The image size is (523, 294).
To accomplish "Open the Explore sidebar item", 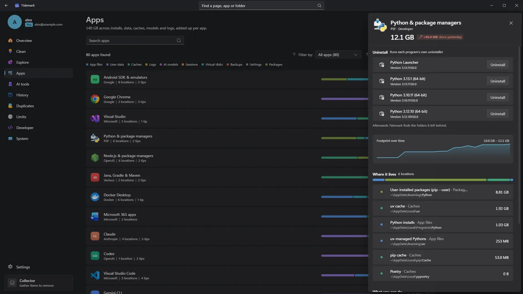I will [x=38, y=62].
